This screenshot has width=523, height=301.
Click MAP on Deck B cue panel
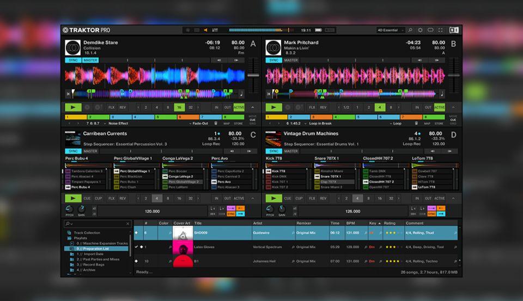(427, 124)
